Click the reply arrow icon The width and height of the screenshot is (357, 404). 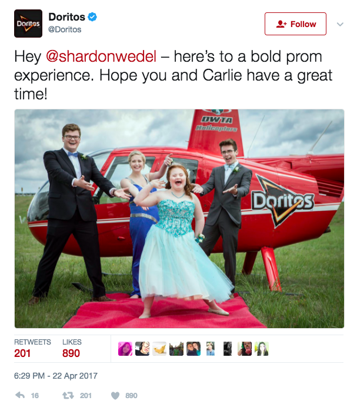[x=20, y=395]
